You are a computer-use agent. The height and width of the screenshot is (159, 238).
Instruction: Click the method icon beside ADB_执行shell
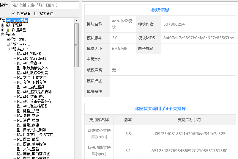pos(19,58)
